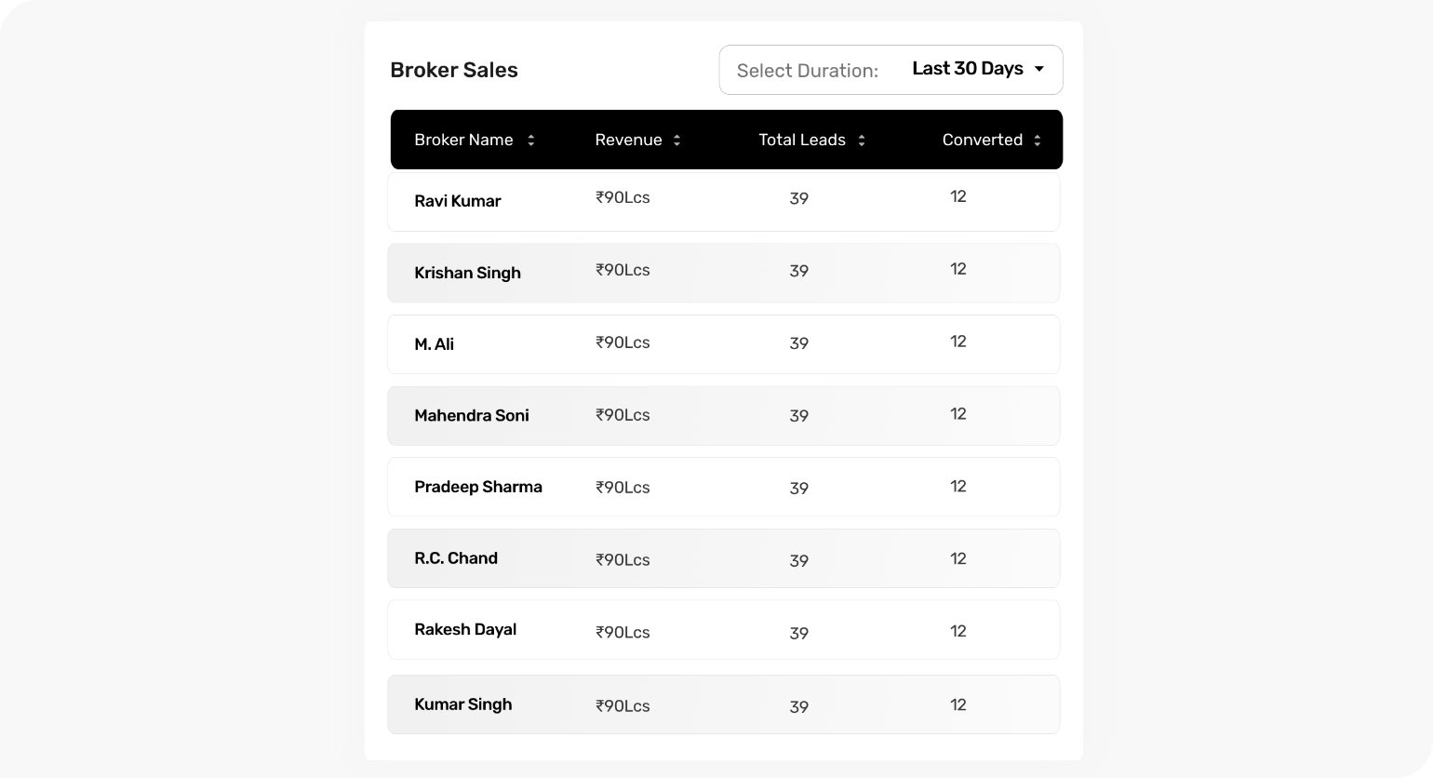
Task: Click the Total Leads header text
Action: pos(802,140)
